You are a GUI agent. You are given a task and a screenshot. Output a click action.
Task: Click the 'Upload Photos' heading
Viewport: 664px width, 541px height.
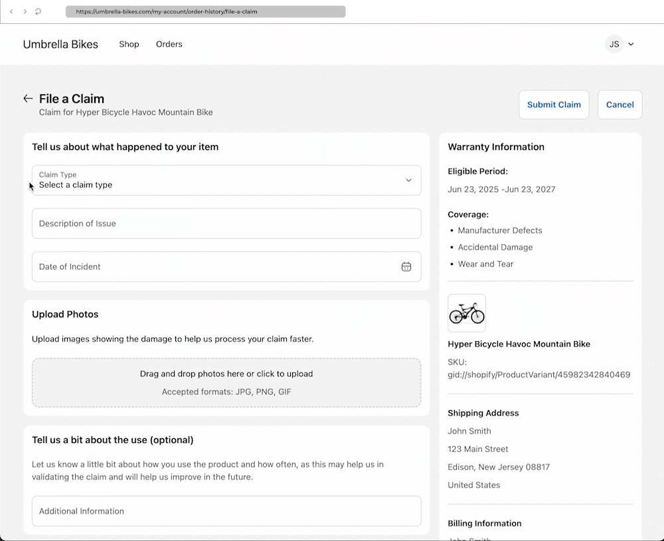pos(65,314)
